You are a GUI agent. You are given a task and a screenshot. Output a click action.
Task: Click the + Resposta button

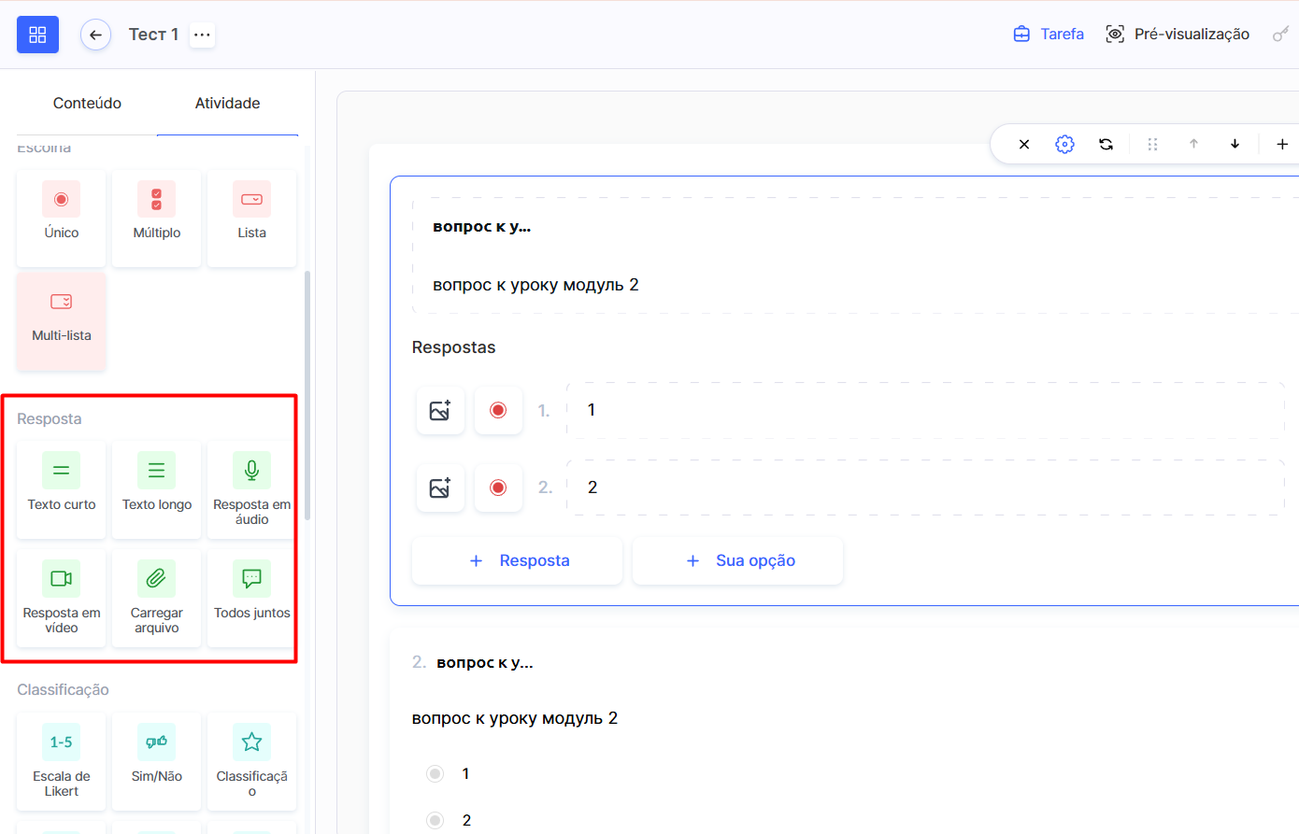tap(517, 560)
